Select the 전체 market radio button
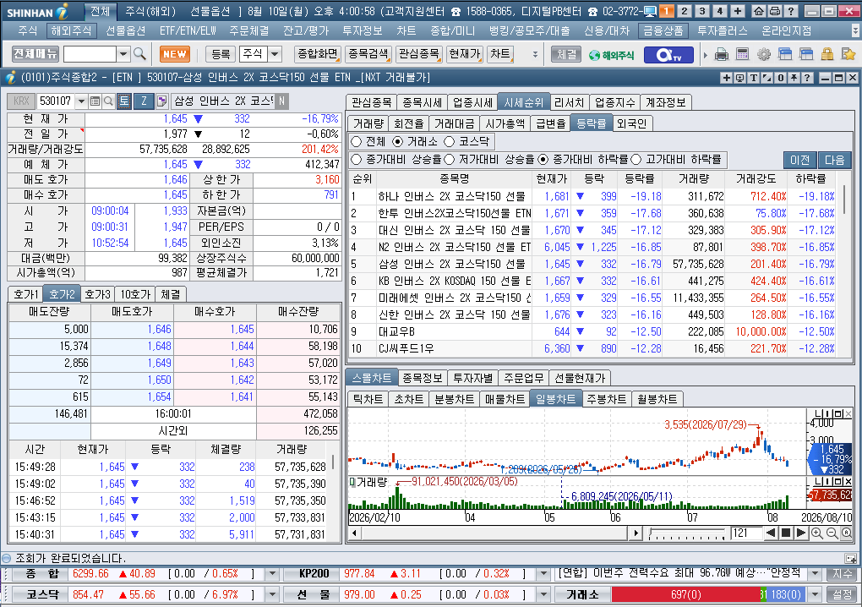The image size is (862, 607). [x=357, y=142]
